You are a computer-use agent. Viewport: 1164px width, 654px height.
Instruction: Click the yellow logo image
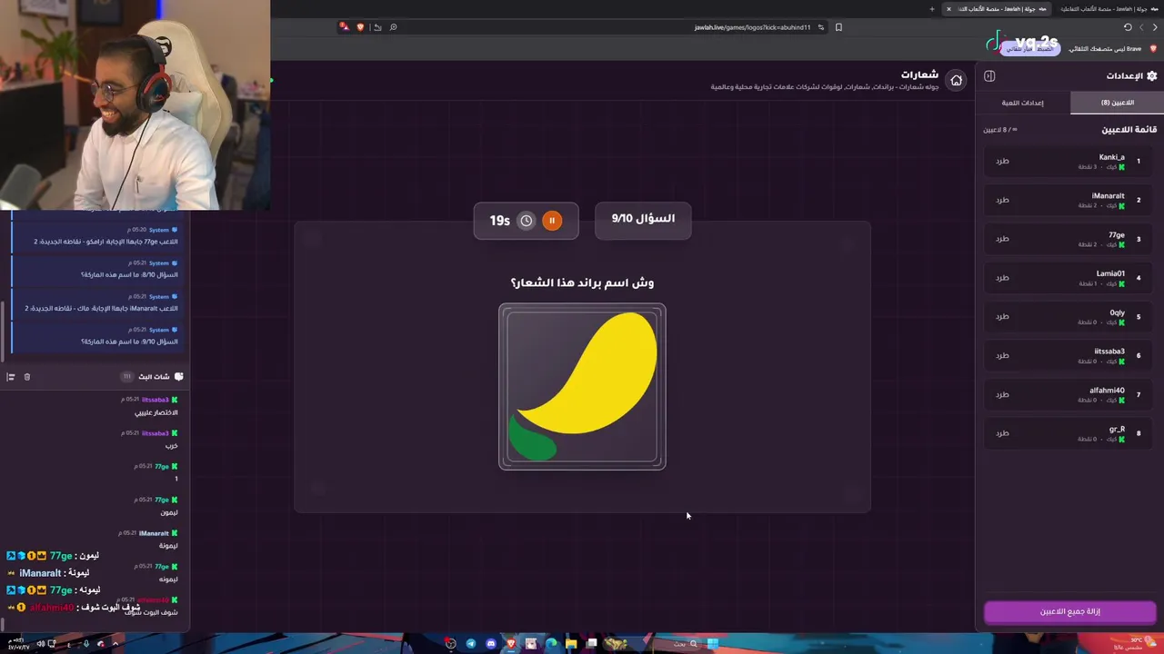pos(582,387)
